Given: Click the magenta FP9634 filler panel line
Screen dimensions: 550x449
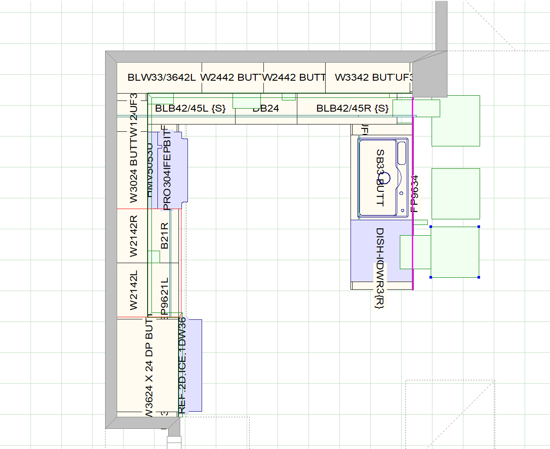Looking at the screenshot, I should coord(413,193).
